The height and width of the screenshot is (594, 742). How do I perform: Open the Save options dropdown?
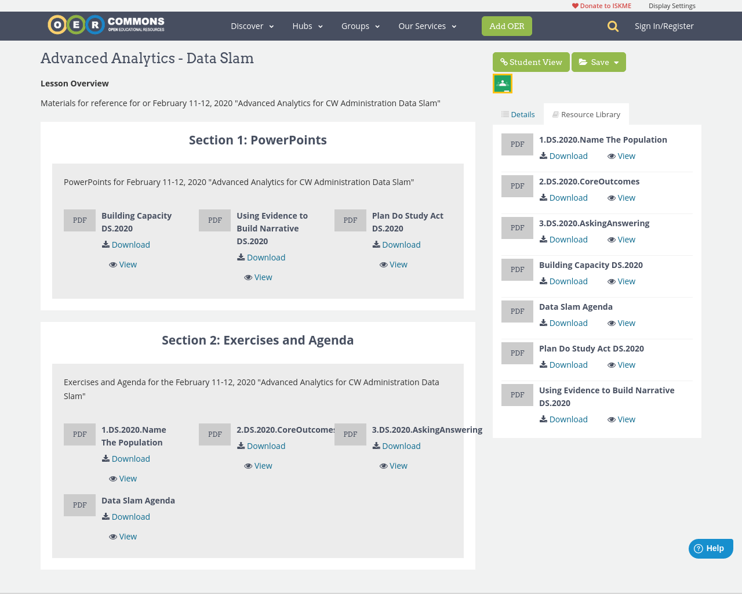coord(598,62)
